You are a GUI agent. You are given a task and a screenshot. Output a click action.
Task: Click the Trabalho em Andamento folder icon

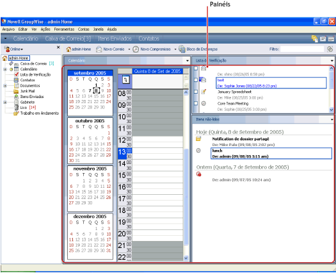[16, 113]
